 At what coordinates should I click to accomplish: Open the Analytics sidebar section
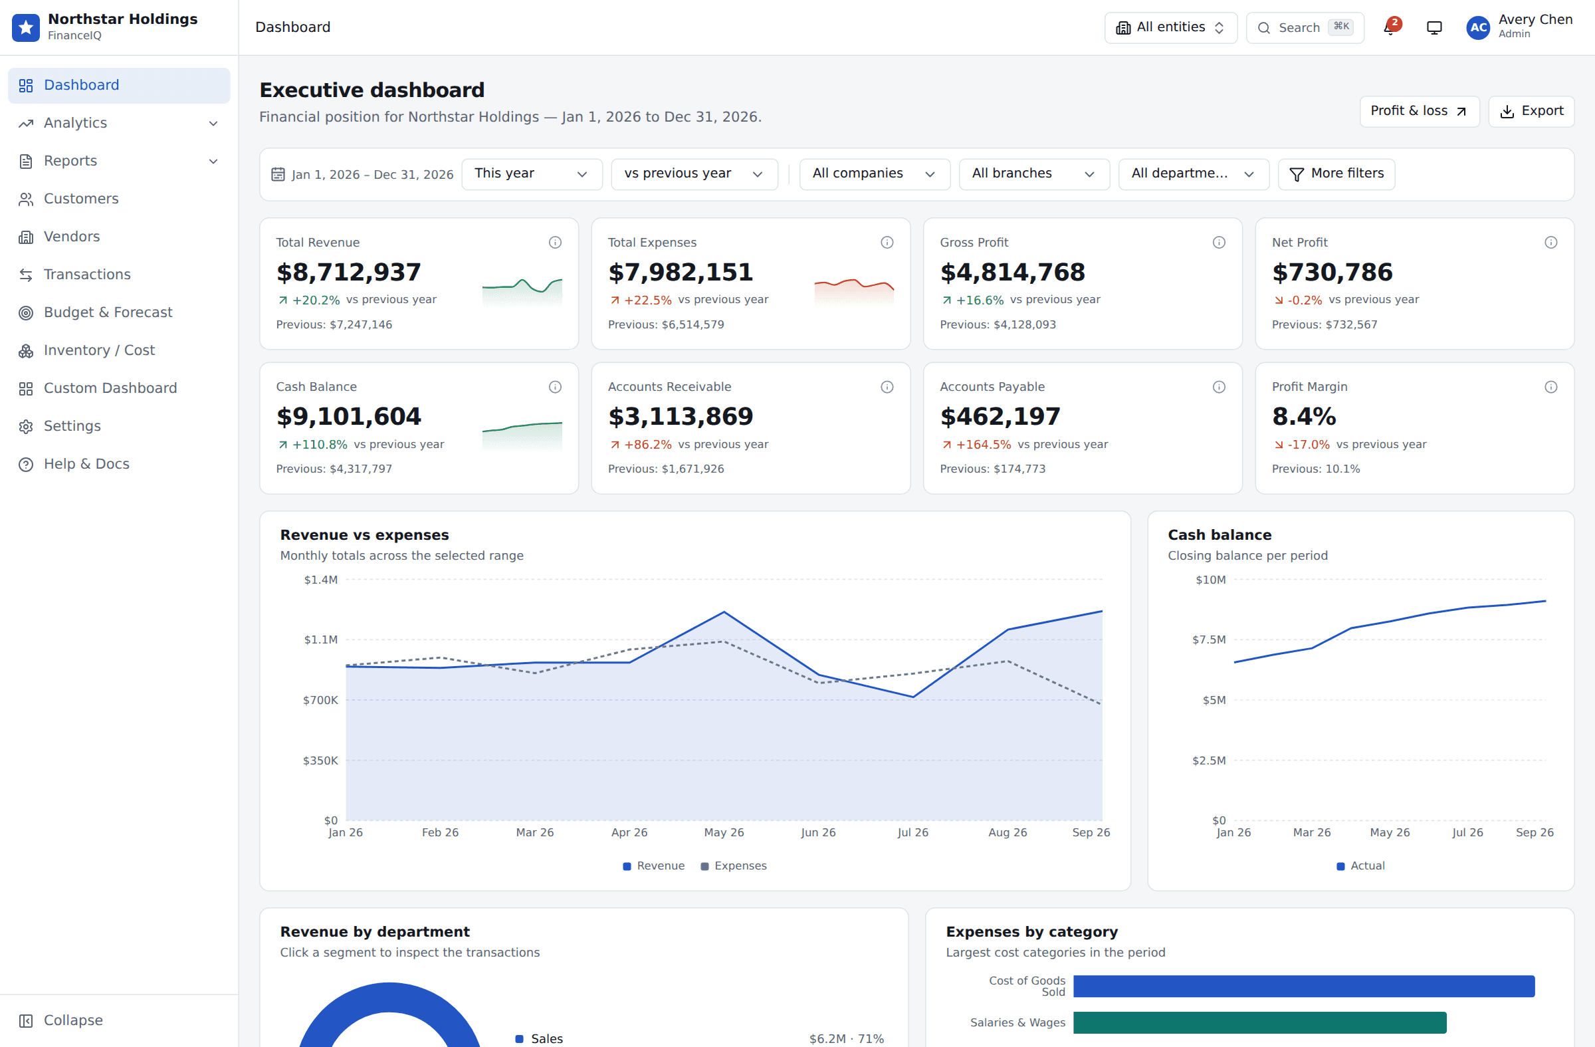118,124
